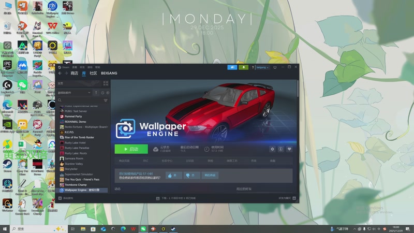Open the store page tab under play button
This screenshot has height=233, width=414.
(x=124, y=161)
